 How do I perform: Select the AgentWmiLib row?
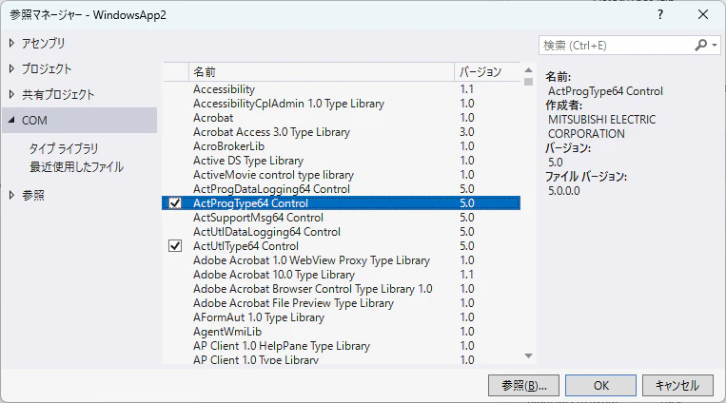point(342,332)
